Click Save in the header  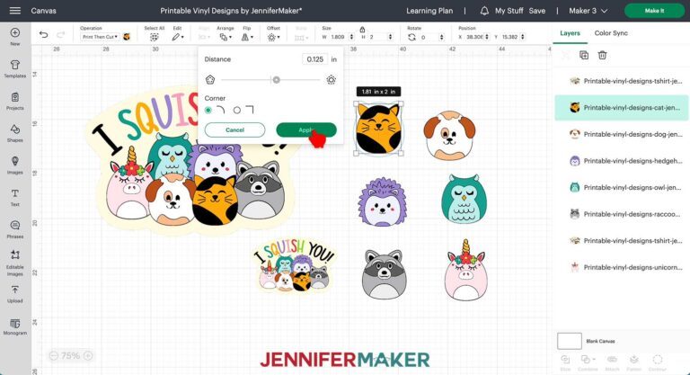[537, 11]
